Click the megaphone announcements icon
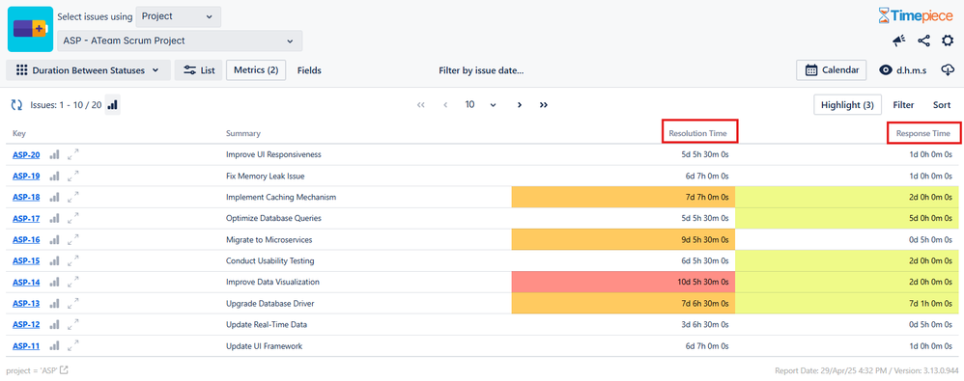The image size is (964, 381). [899, 41]
